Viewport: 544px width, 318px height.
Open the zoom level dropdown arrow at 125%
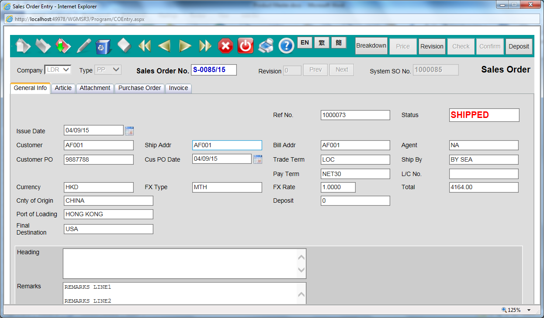(529, 310)
